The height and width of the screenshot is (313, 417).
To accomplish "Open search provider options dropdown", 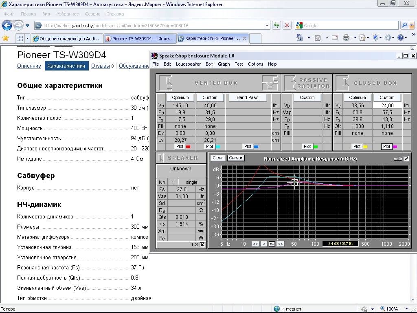I will (x=412, y=26).
